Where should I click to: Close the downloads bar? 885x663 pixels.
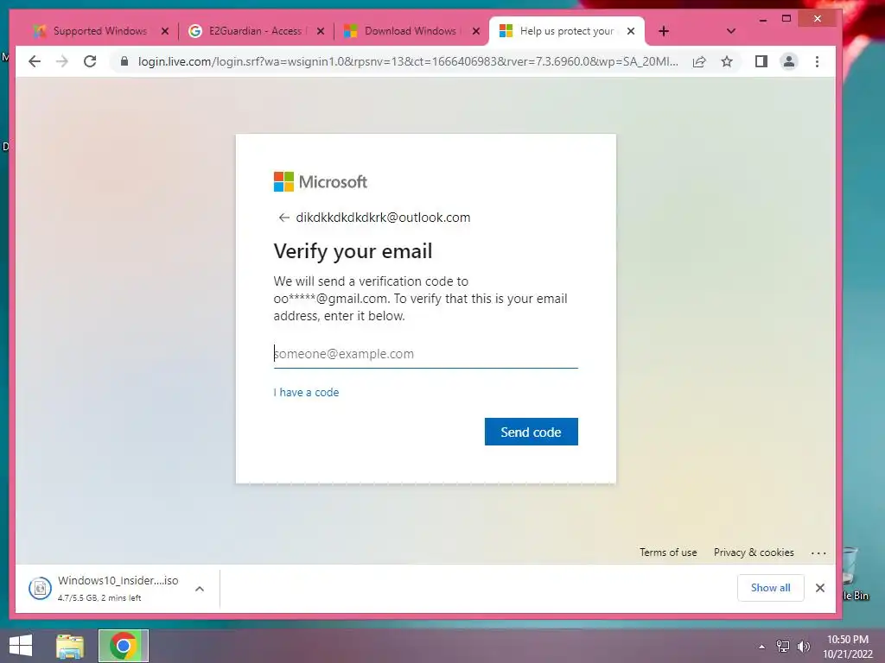(x=820, y=588)
